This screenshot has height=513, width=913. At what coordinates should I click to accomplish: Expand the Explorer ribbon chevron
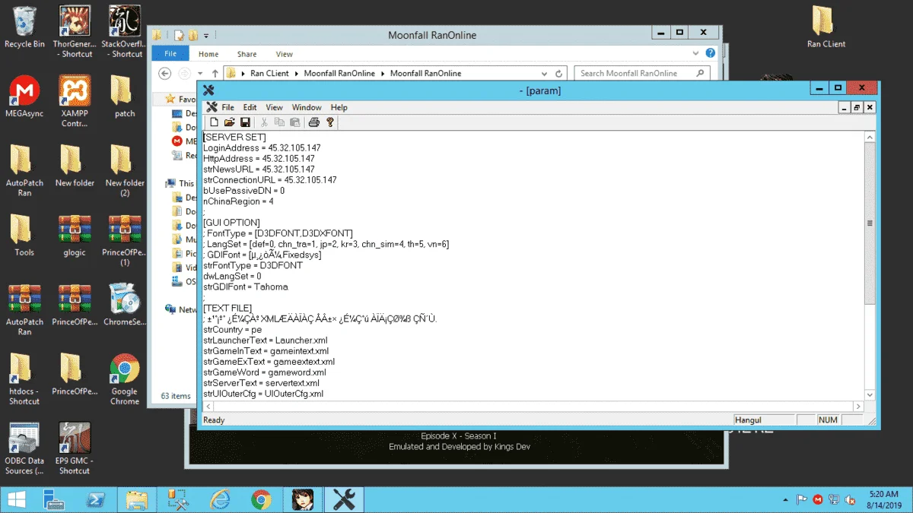click(695, 54)
